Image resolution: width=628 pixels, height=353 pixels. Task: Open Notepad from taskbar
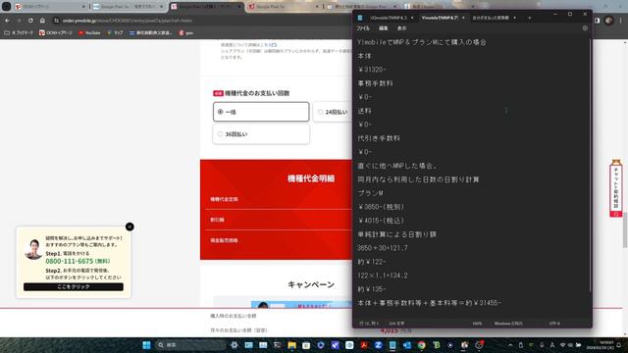(x=392, y=345)
